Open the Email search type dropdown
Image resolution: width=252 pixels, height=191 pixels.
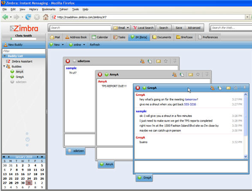point(121,28)
